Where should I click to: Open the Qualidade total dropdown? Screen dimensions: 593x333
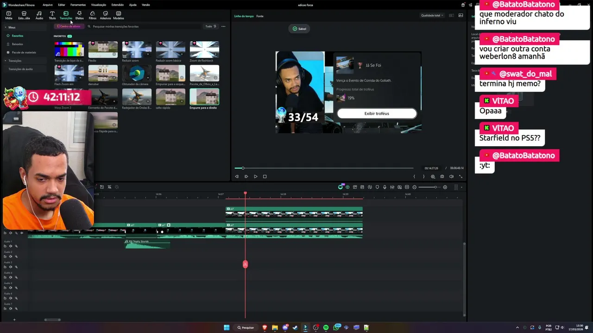coord(432,15)
